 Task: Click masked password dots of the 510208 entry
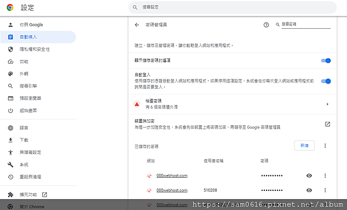tap(272, 190)
